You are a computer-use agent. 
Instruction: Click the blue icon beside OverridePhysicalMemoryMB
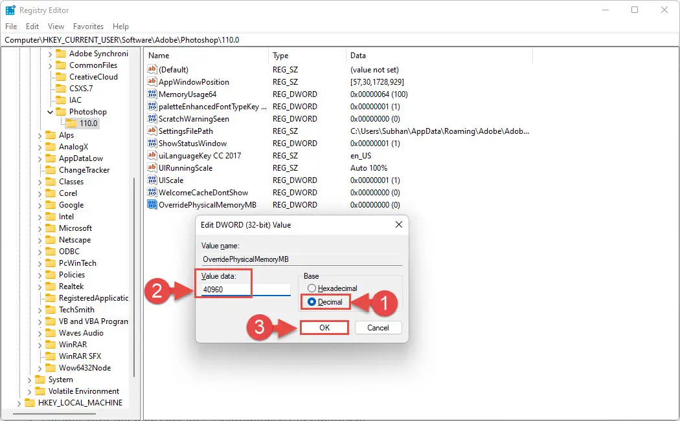click(x=152, y=204)
